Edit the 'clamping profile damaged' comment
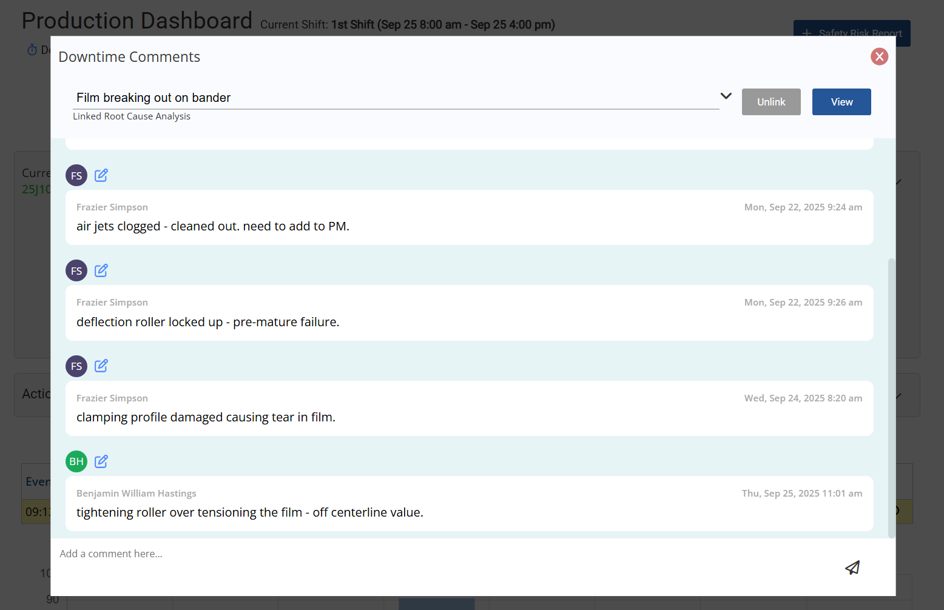 (x=101, y=366)
